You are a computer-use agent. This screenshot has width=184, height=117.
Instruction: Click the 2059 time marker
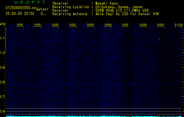pyautogui.click(x=161, y=25)
